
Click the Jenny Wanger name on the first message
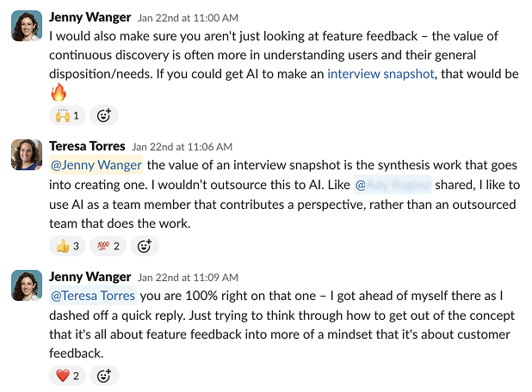[90, 16]
